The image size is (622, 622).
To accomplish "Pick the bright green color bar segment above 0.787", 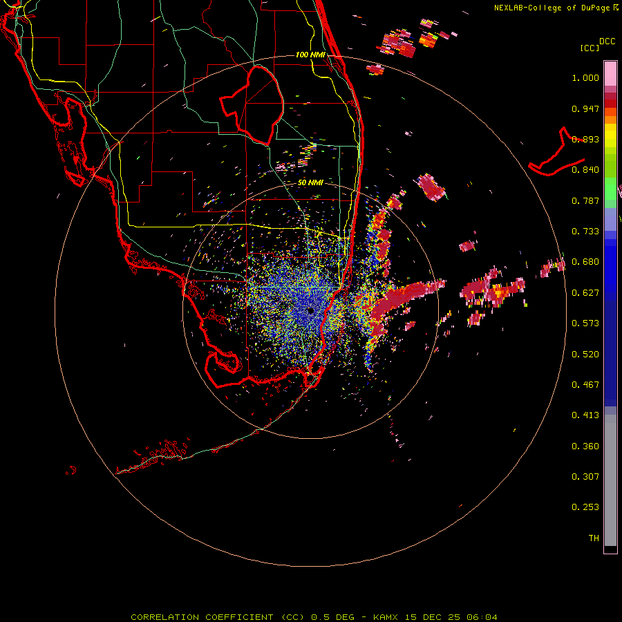I will (x=610, y=189).
